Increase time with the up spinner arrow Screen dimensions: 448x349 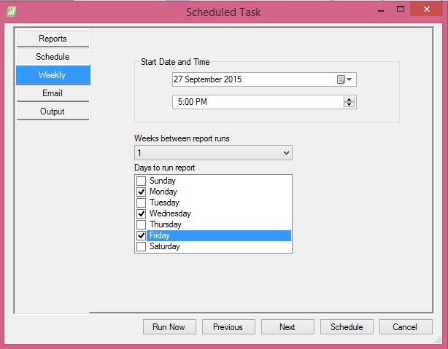click(349, 98)
